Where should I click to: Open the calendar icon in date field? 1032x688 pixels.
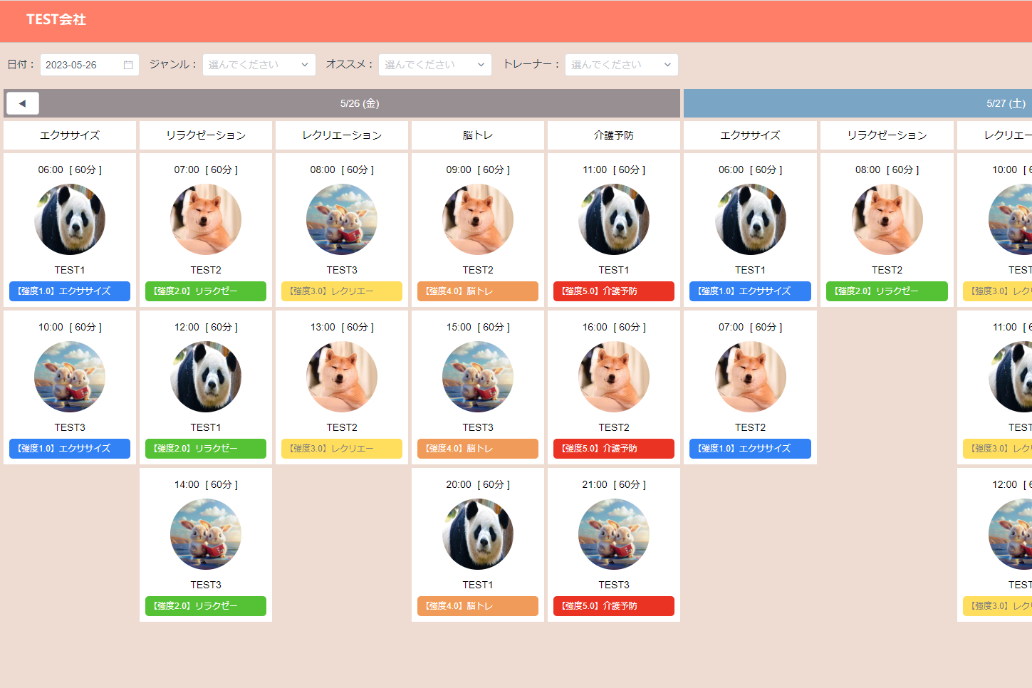128,65
